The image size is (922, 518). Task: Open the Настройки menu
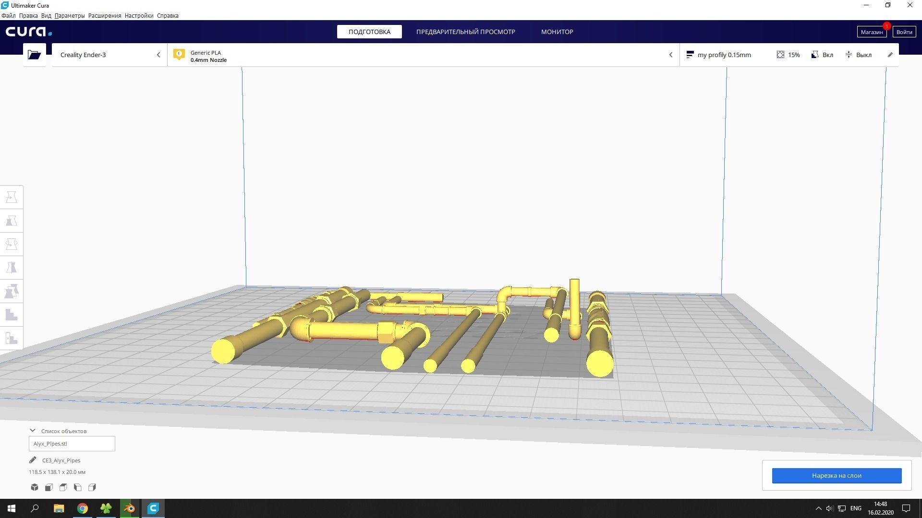[139, 15]
